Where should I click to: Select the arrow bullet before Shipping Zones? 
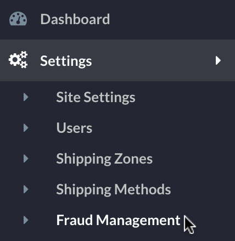26,159
